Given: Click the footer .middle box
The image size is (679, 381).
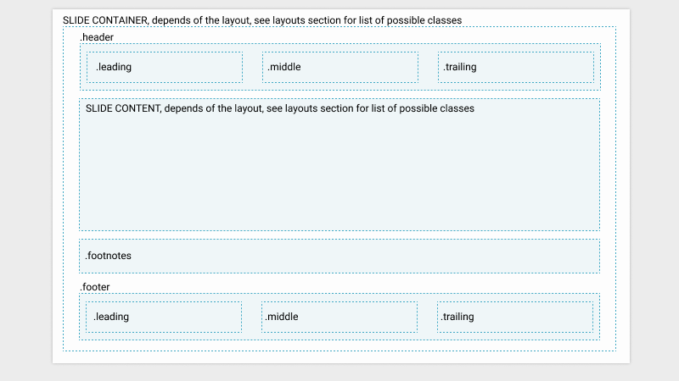Looking at the screenshot, I should pos(339,317).
